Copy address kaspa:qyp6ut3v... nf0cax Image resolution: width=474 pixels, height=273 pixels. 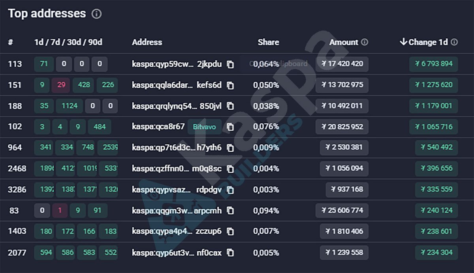[230, 252]
